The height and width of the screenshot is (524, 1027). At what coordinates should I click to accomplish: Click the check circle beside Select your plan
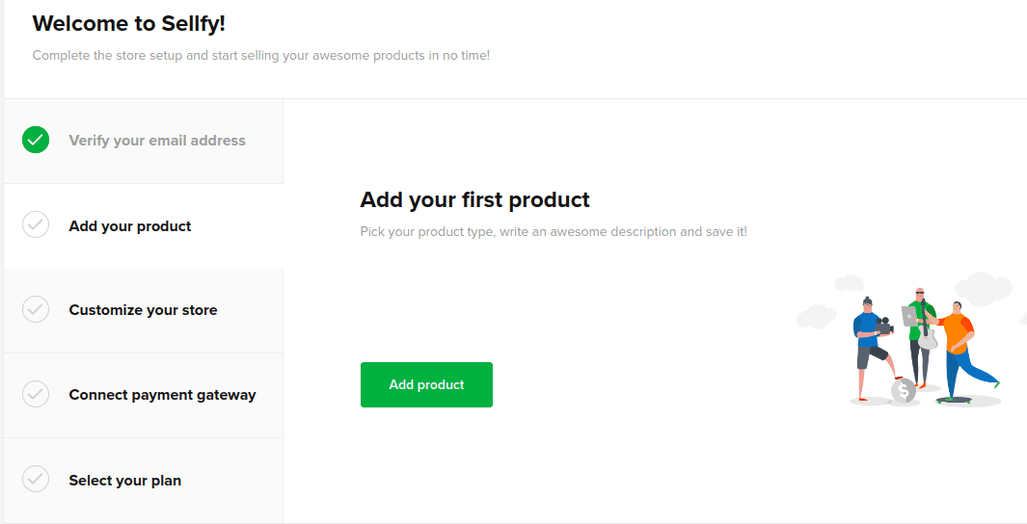[36, 479]
